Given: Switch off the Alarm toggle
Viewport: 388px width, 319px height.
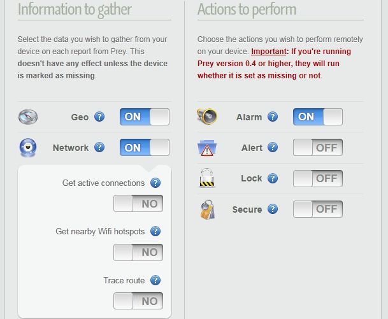Looking at the screenshot, I should coord(318,117).
